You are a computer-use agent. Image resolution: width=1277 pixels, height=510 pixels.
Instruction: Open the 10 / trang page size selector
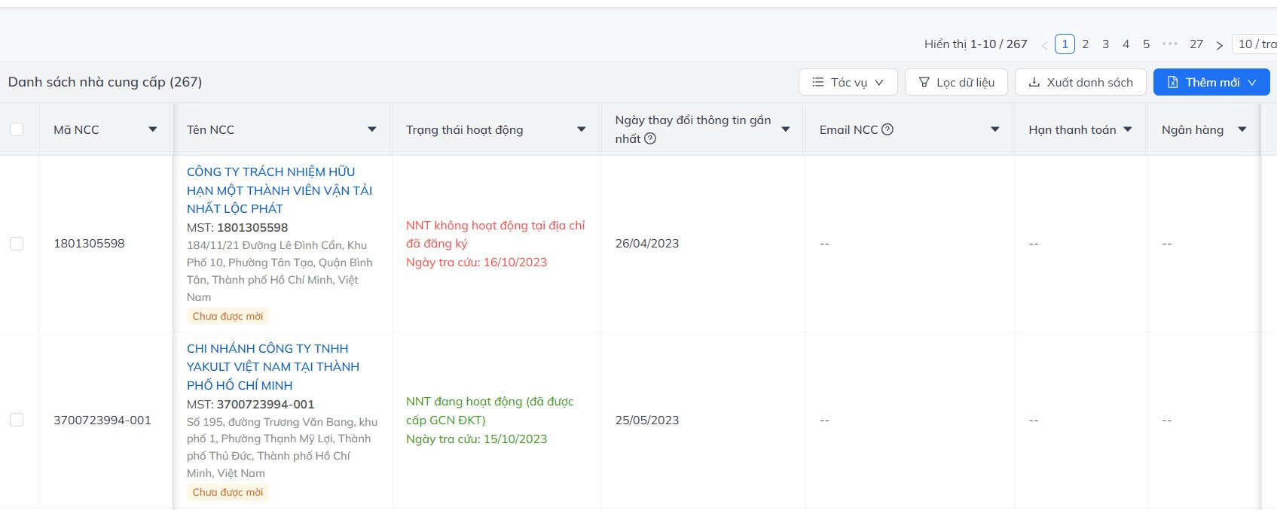click(1256, 44)
